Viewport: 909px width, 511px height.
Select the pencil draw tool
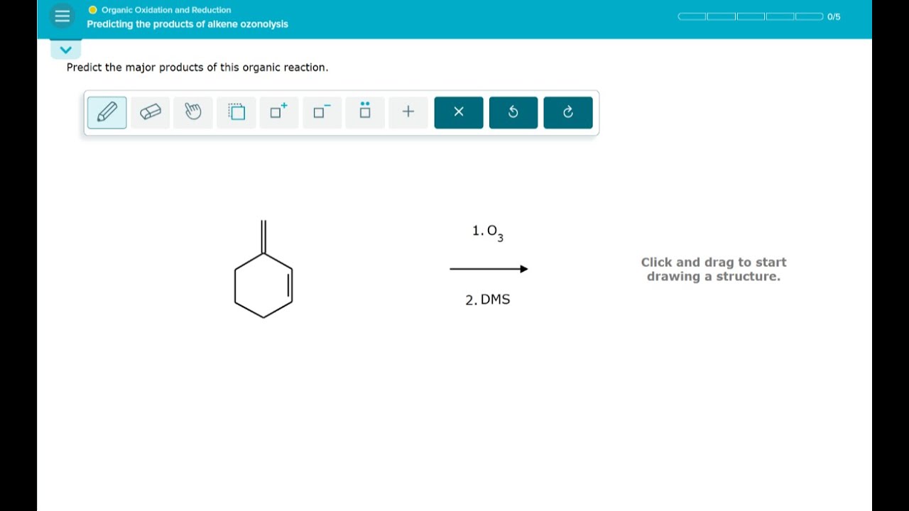click(x=107, y=112)
